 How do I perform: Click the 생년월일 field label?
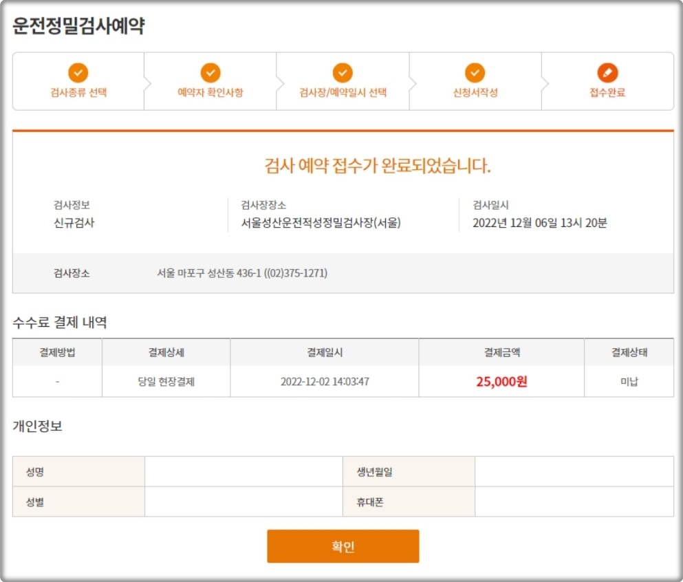[x=375, y=472]
